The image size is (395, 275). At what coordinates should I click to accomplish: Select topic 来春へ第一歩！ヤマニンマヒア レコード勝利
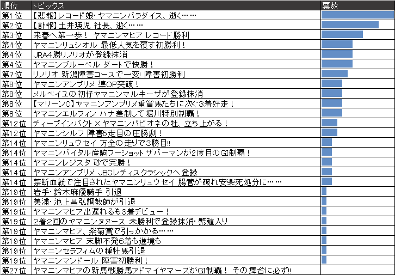click(111, 35)
